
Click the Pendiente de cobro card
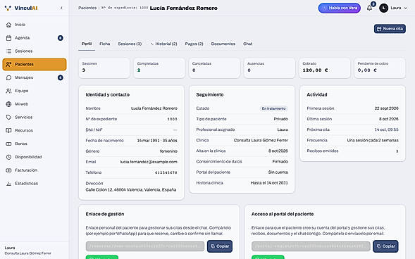pyautogui.click(x=380, y=68)
